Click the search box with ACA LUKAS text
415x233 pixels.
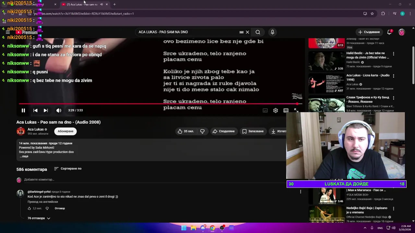188,32
